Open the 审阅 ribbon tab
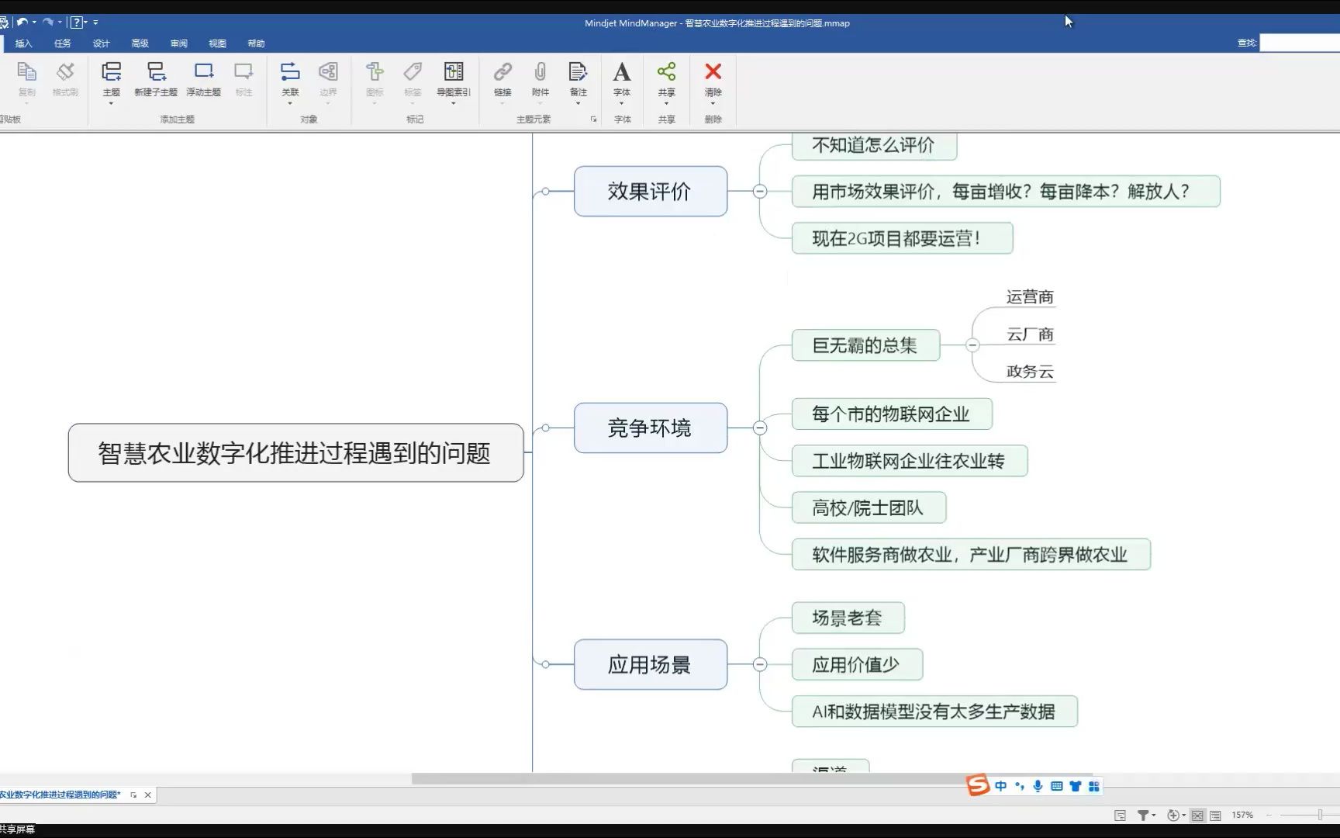 (x=179, y=43)
